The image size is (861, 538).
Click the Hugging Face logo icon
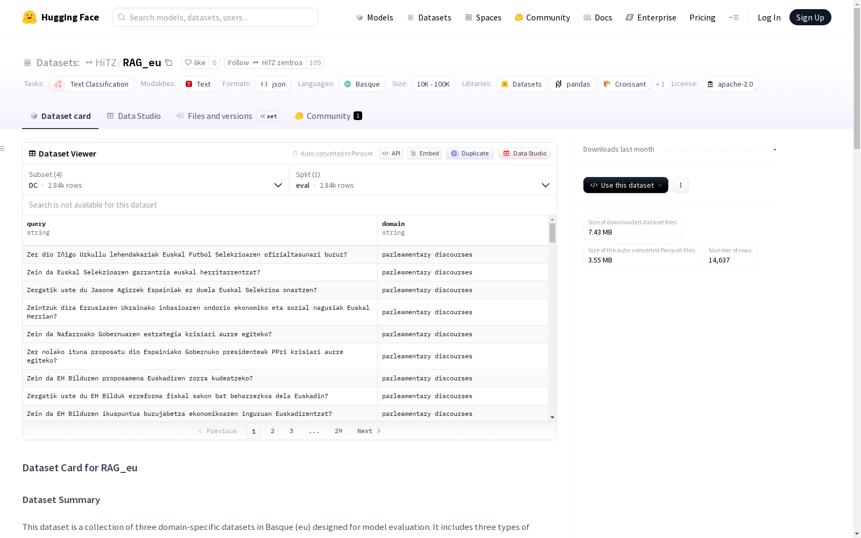click(30, 17)
